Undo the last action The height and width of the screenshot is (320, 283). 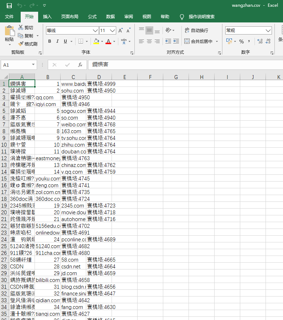click(19, 5)
